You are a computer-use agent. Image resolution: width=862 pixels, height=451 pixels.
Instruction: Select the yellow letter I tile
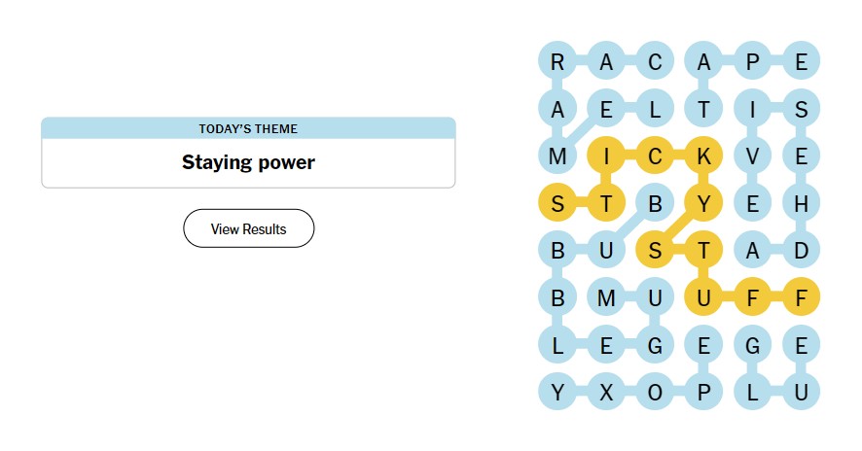click(x=606, y=156)
